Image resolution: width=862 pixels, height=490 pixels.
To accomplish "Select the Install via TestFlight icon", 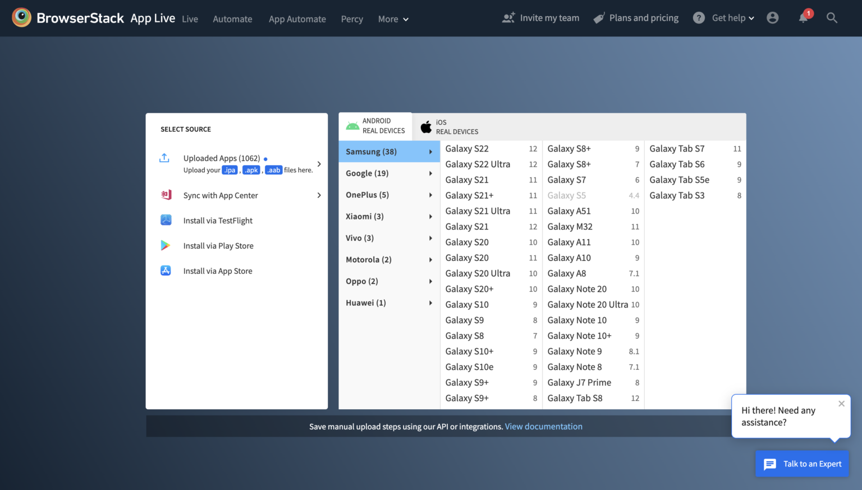I will 166,220.
